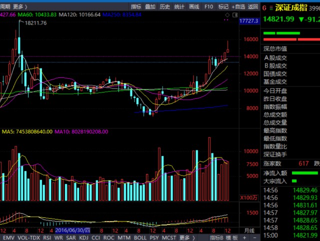320x241 pixels.
Task: Click the blue 17727.3 price label
Action: 248,21
